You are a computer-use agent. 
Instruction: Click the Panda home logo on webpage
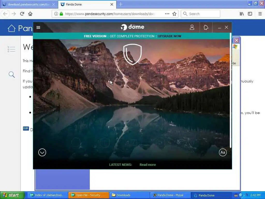click(11, 28)
